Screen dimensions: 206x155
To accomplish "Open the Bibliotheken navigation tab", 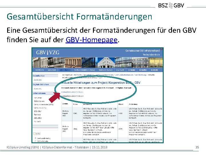I will pos(65,70).
